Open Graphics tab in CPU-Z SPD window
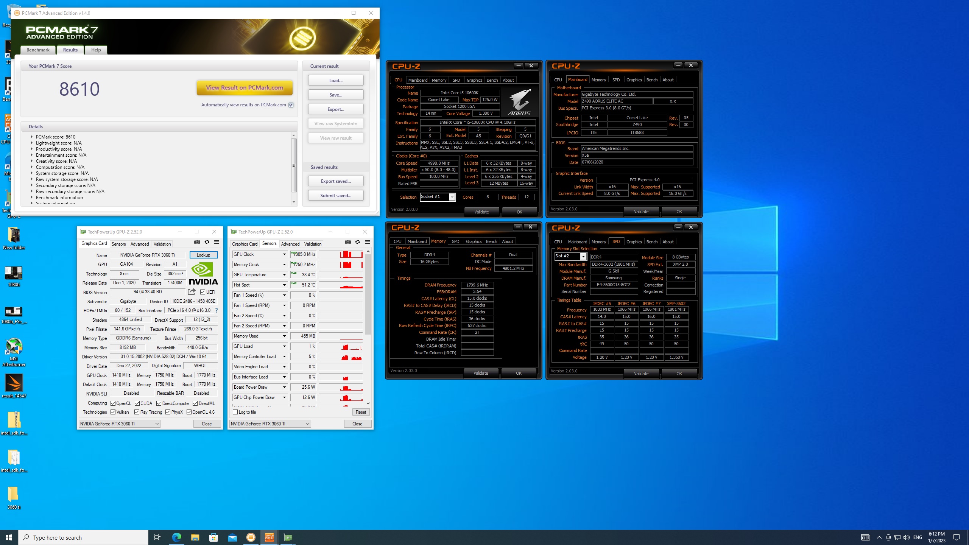969x545 pixels. (634, 242)
